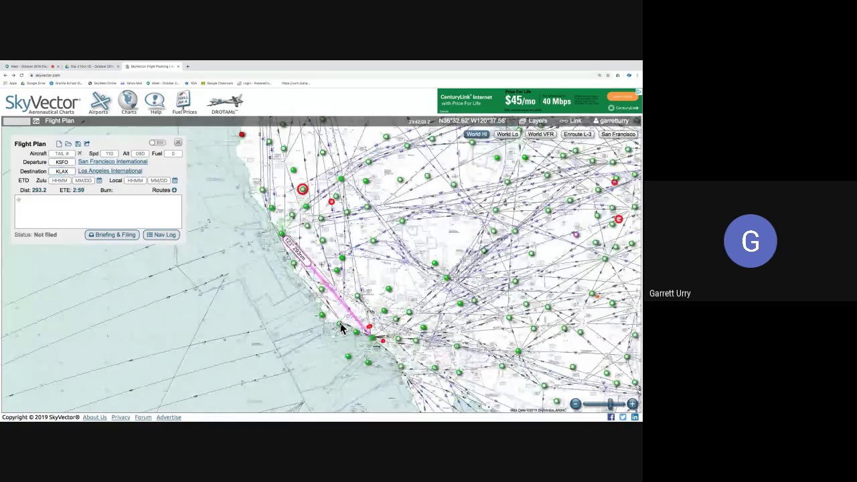The image size is (857, 482).
Task: Open the Privacy footer link
Action: (121, 418)
